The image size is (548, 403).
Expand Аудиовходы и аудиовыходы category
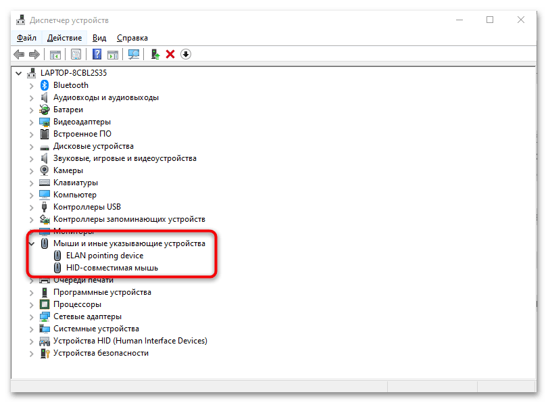(x=32, y=97)
